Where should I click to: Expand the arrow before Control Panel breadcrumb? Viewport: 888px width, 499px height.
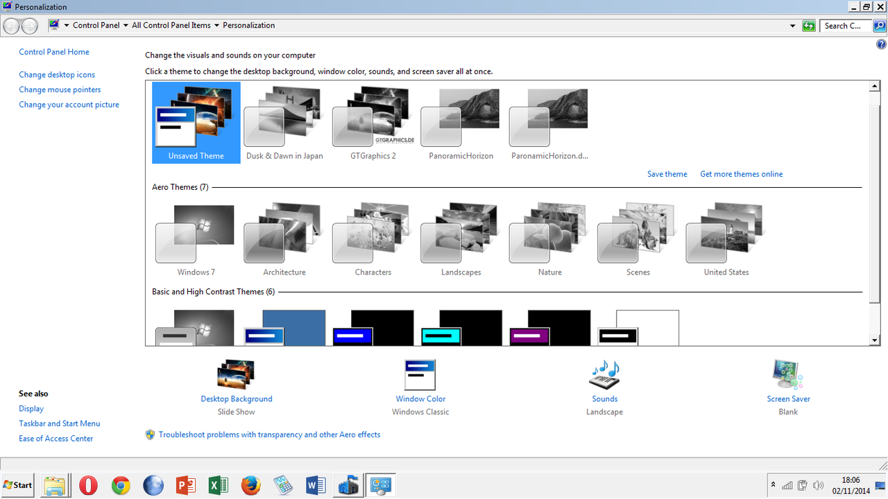pos(66,26)
